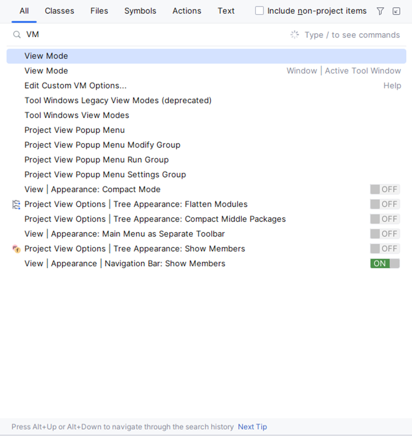Toggle Flatten Modules switch
The image size is (412, 438).
(385, 204)
